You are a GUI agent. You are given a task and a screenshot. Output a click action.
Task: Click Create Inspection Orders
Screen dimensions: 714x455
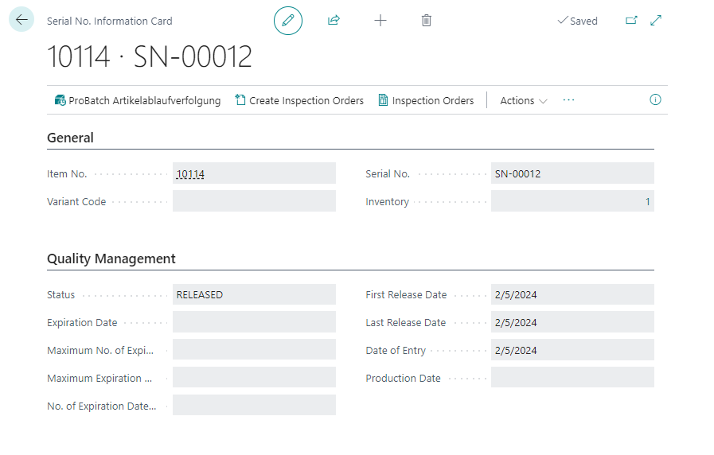point(299,100)
